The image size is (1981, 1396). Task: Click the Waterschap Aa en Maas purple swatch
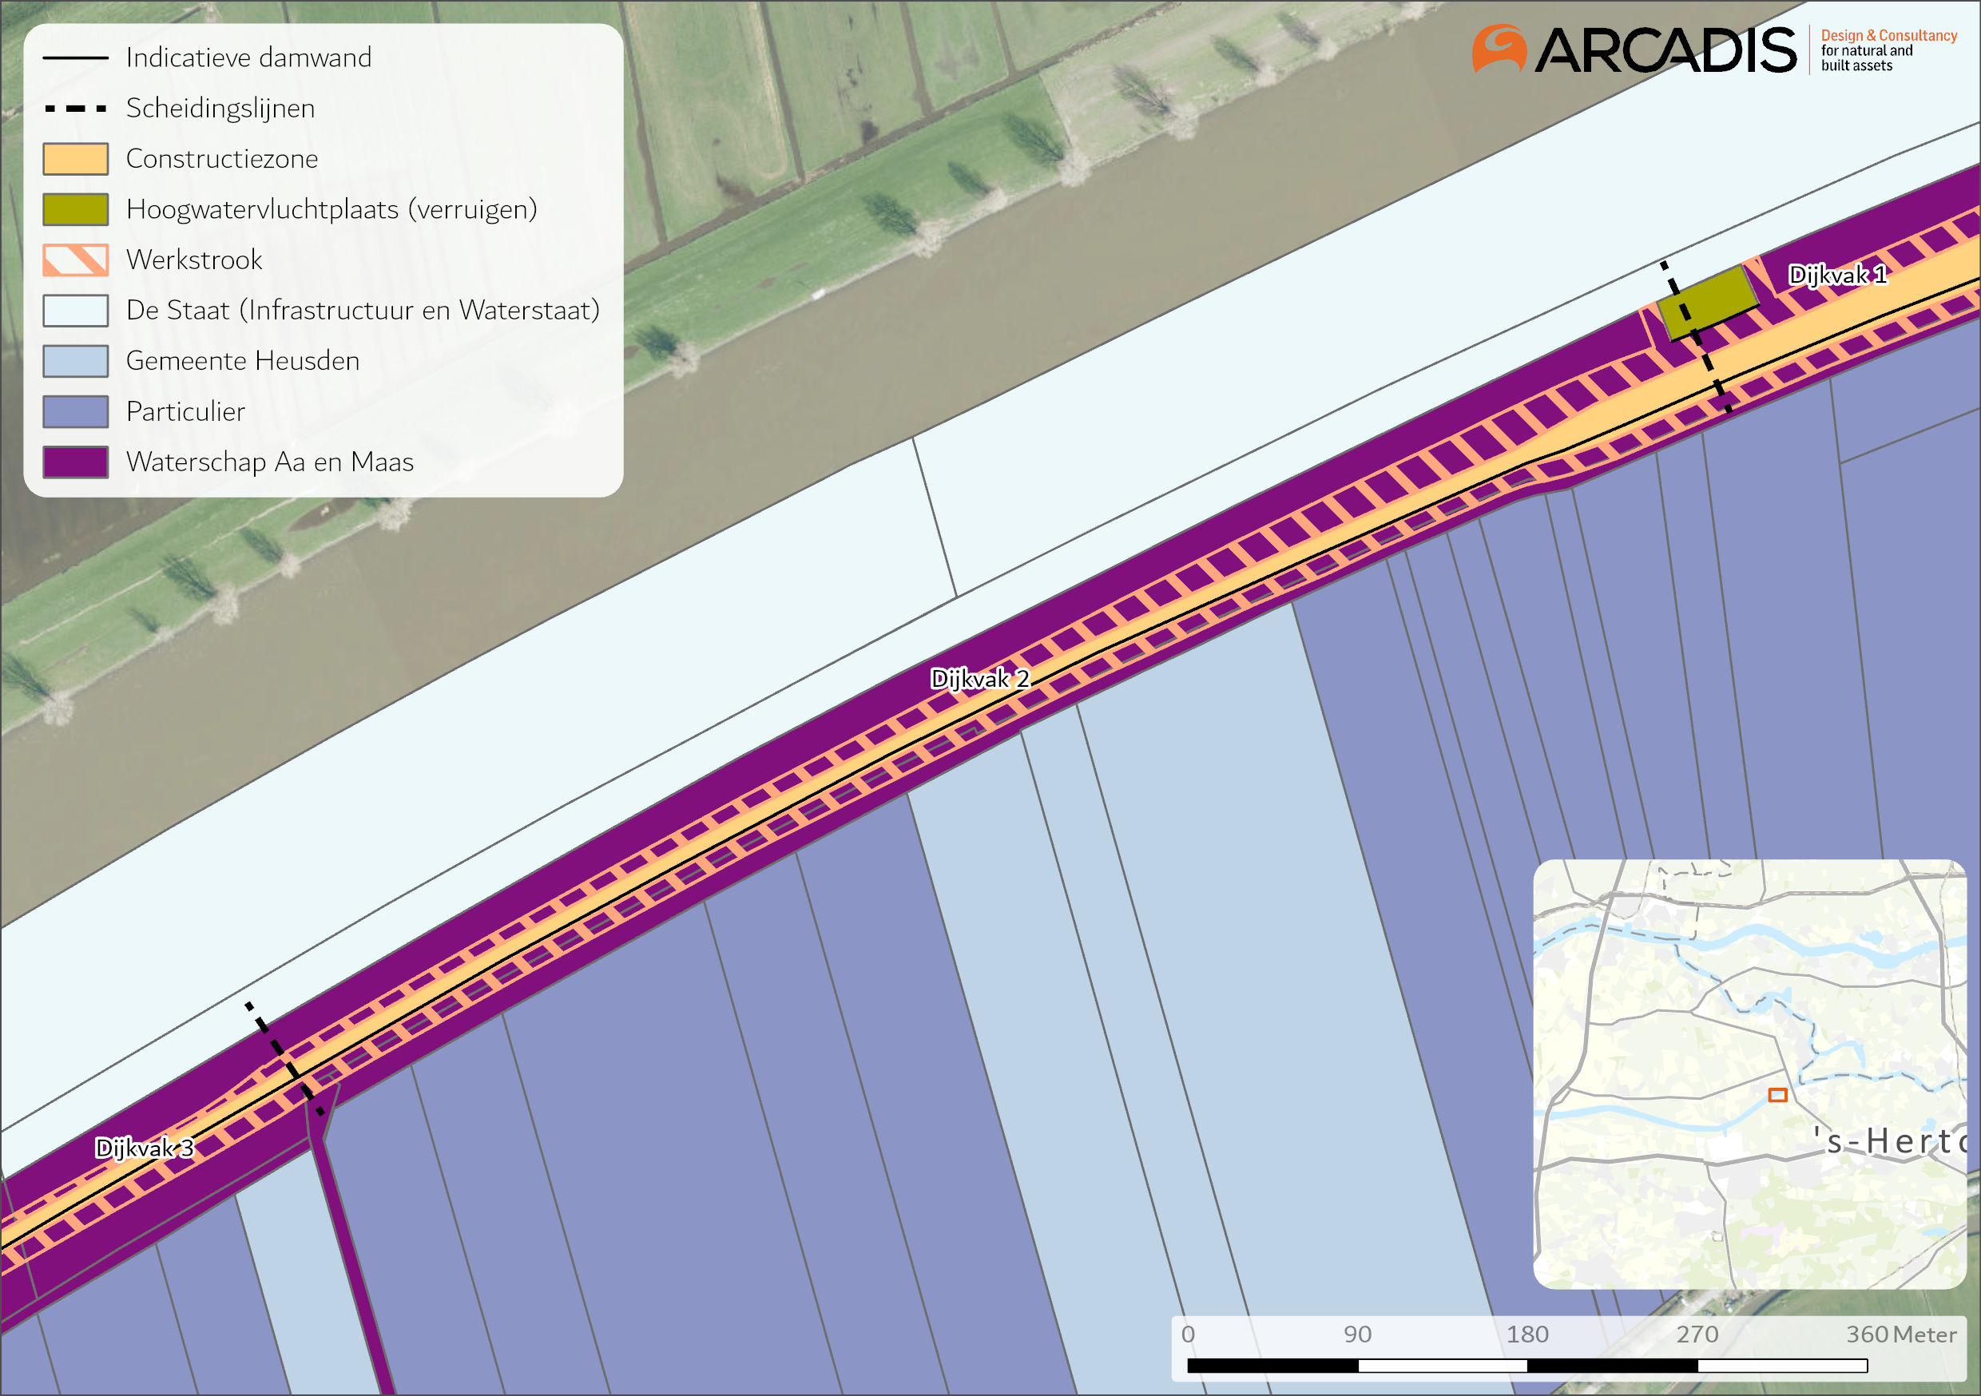(x=75, y=462)
